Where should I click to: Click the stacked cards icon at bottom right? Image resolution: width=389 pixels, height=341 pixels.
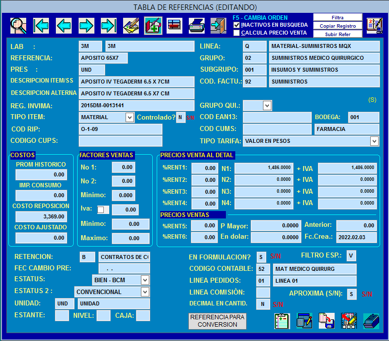[x=371, y=321]
